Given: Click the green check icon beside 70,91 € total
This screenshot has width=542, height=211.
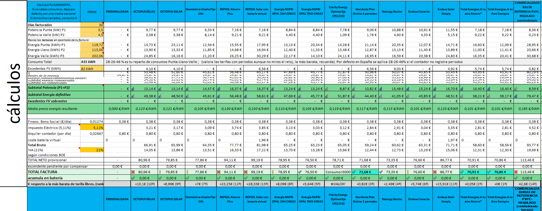Looking at the screenshot, I should pyautogui.click(x=462, y=172).
